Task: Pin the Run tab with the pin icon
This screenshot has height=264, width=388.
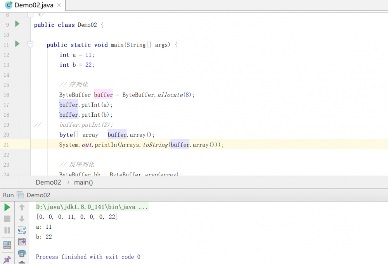Action: (x=7, y=260)
